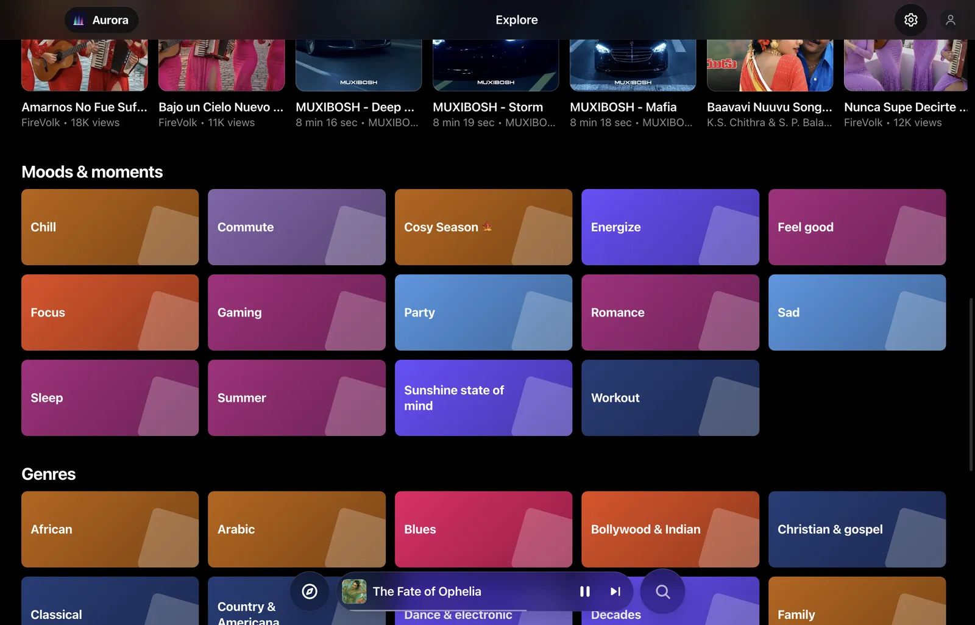Select the Sad mood card

[x=857, y=312]
